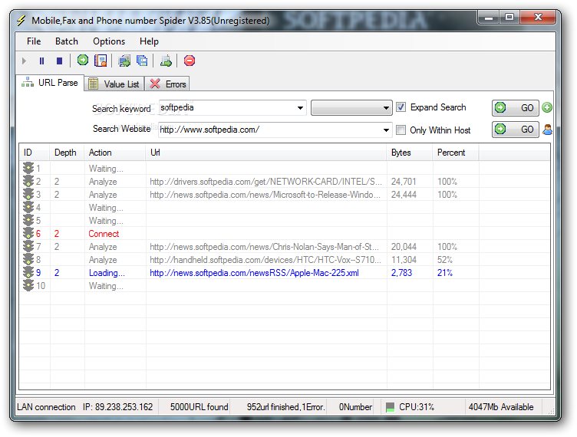The image size is (577, 437).
Task: Click the computer with green arrow toolbar icon
Action: click(124, 61)
